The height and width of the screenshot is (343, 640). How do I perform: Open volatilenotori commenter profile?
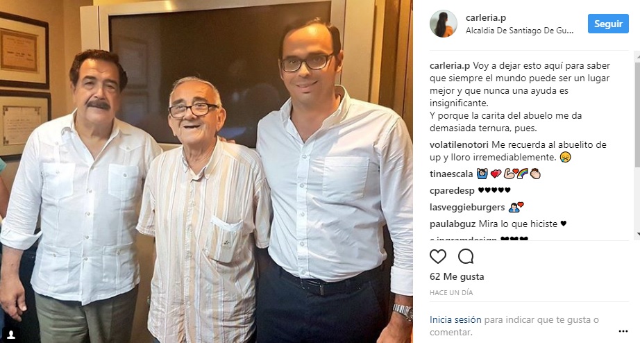click(460, 144)
